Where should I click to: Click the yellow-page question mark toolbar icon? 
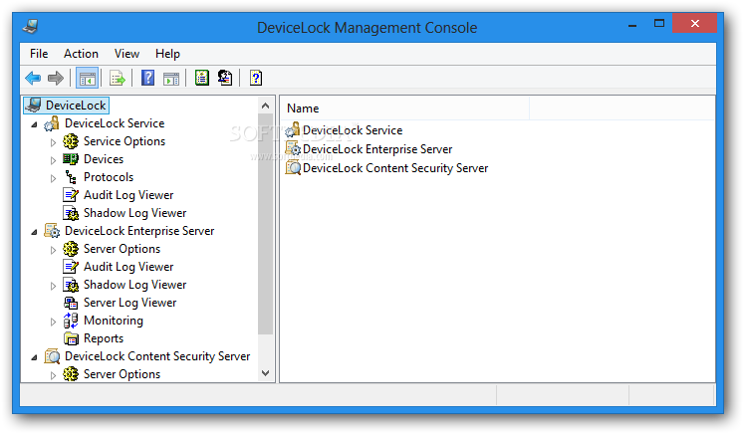[x=256, y=78]
